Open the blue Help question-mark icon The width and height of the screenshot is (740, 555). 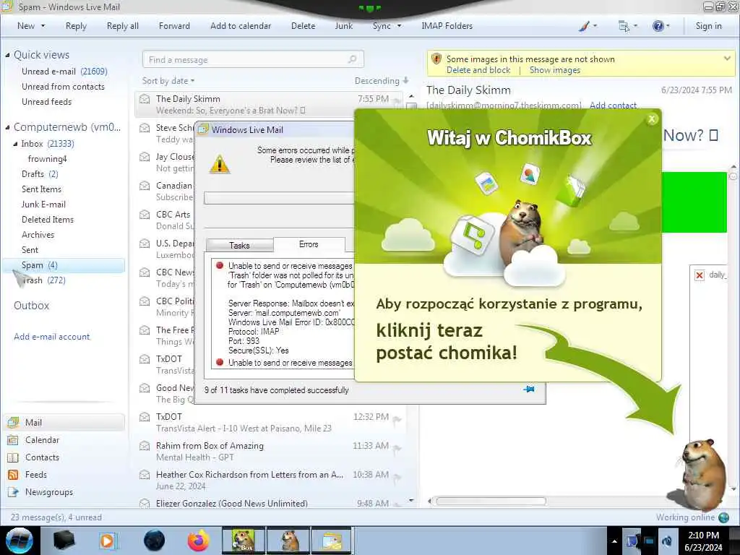point(658,26)
